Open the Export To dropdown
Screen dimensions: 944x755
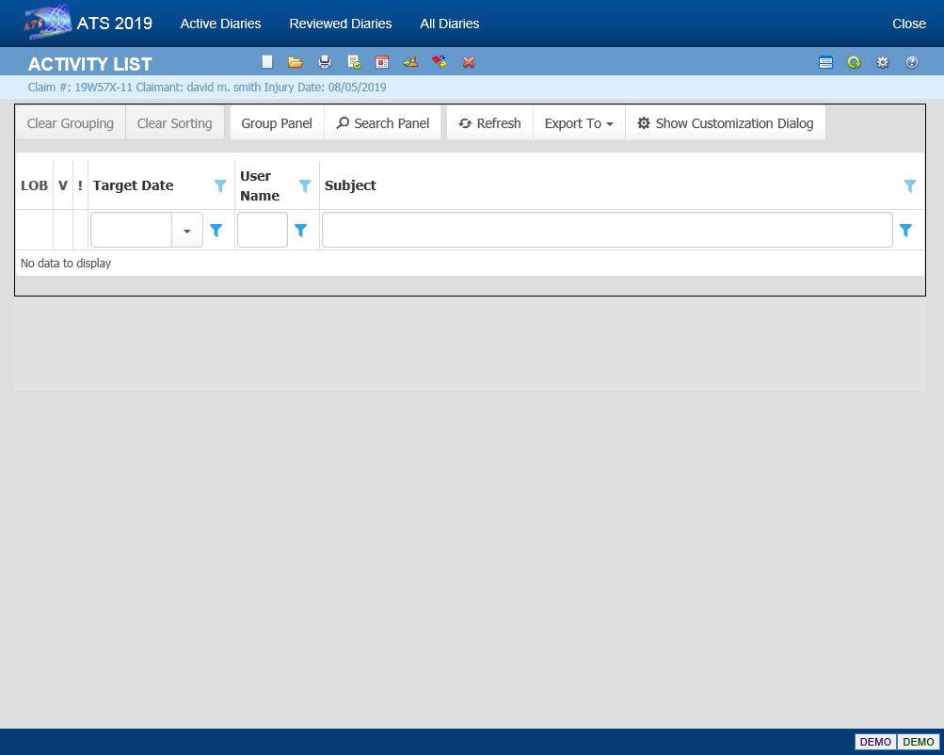click(578, 123)
